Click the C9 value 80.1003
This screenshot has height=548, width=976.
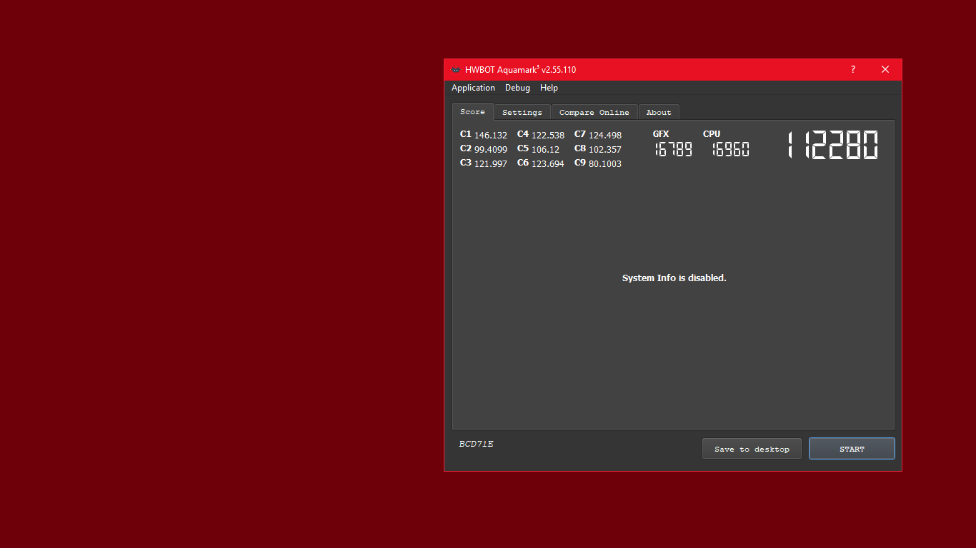click(605, 163)
